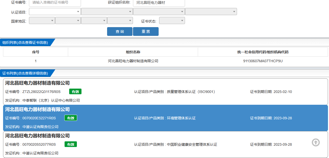Click the 有效 badge on 中国职业健康安全管理体系认证 certificate
The image size is (329, 158).
71,144
